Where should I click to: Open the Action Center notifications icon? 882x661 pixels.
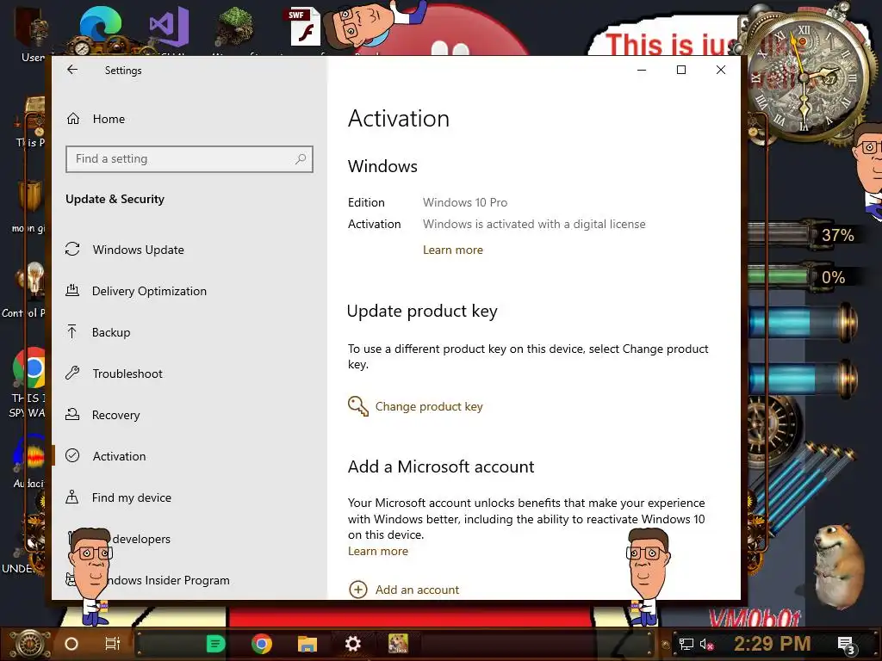click(x=846, y=645)
